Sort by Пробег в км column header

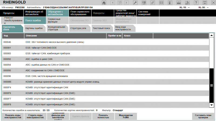click(114, 36)
